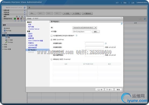Open the 更多命令 more commands dropdown
Viewport: 149px width, 105px height.
pyautogui.click(x=87, y=13)
